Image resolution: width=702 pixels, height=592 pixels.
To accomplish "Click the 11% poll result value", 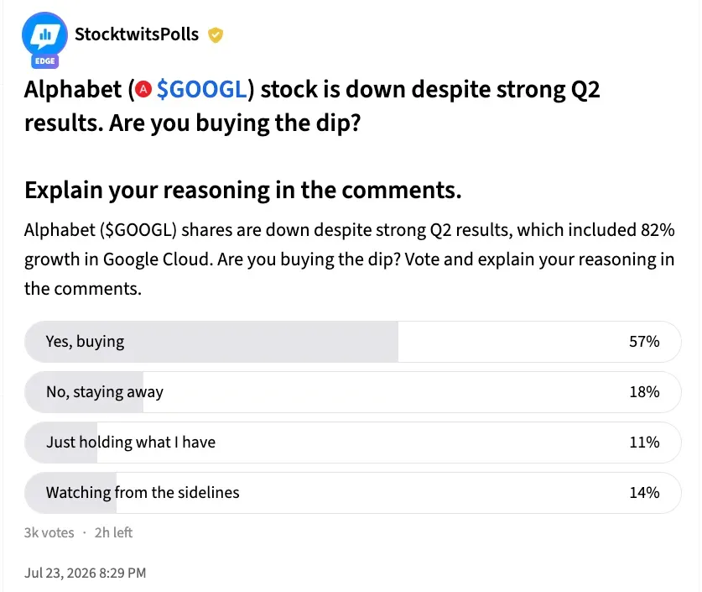I will 644,443.
